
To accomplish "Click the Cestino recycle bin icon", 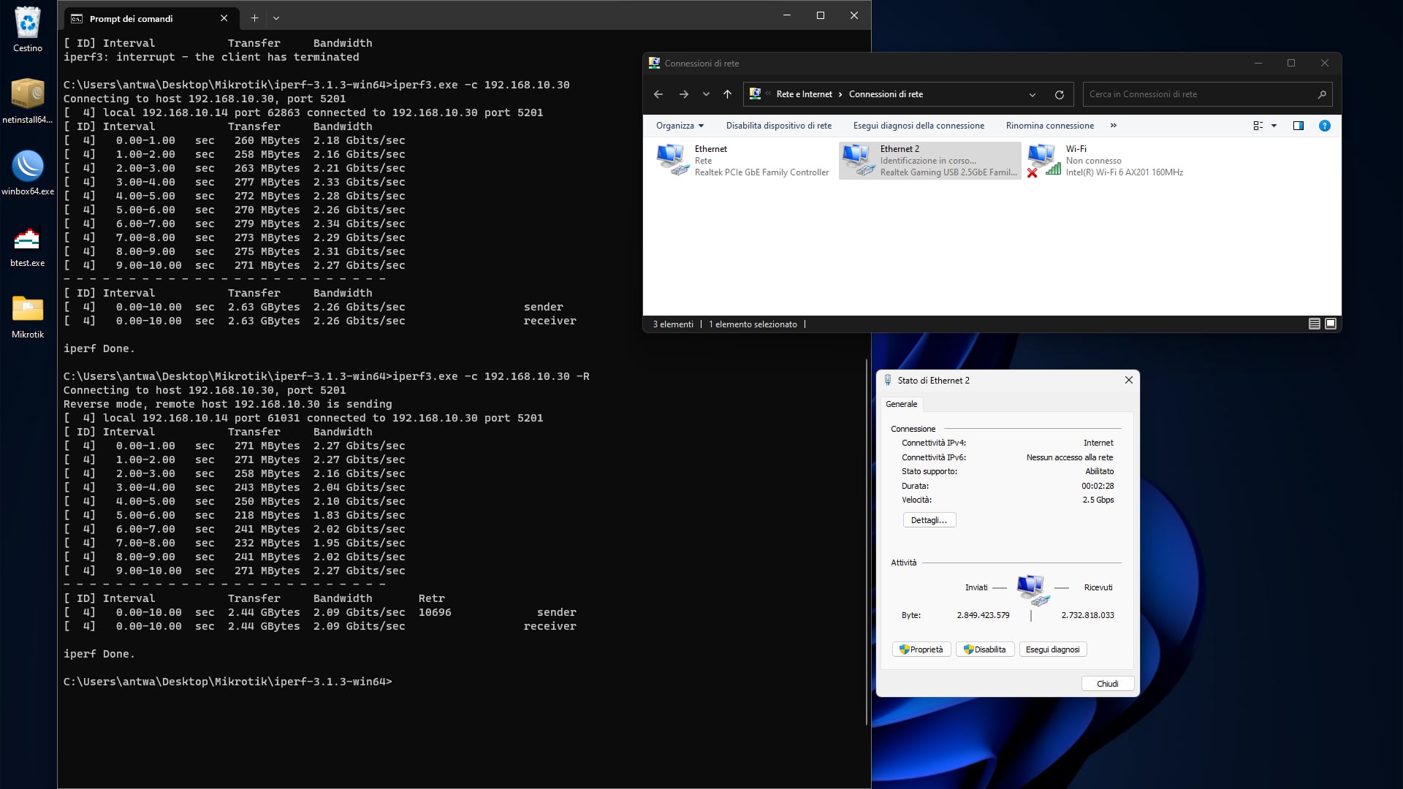I will (28, 24).
